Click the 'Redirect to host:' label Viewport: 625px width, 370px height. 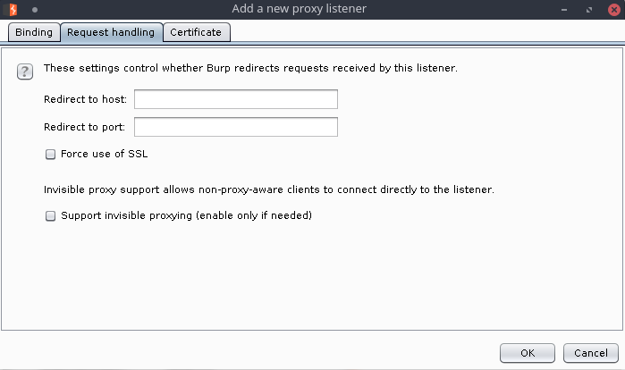(85, 99)
